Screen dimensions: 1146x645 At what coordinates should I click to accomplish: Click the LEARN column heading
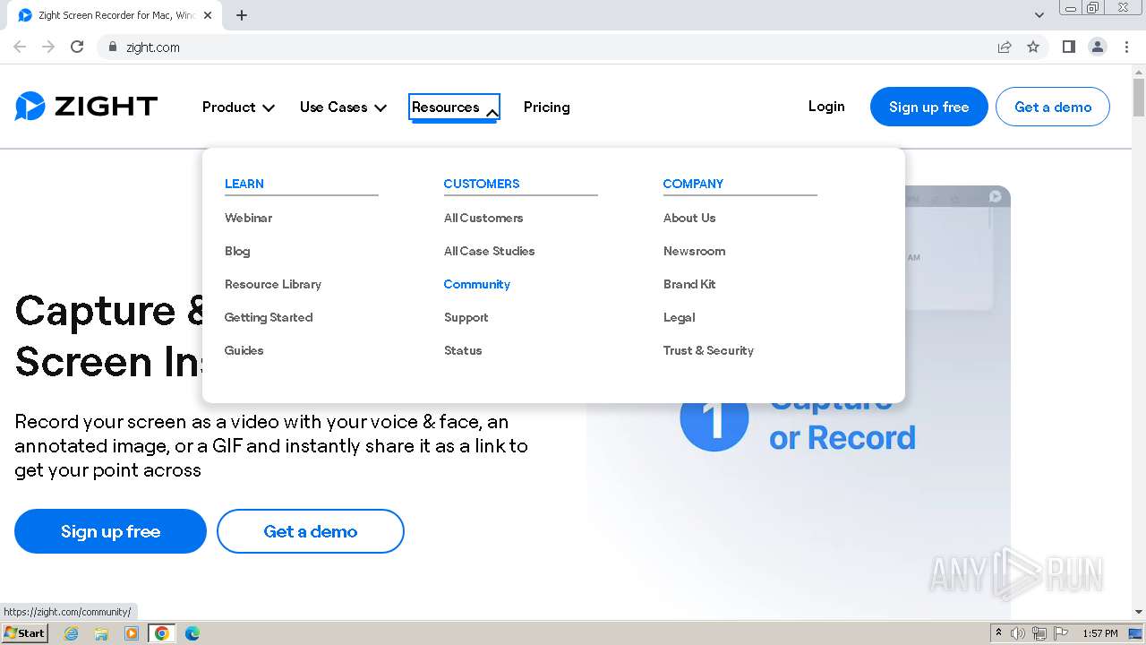point(244,184)
